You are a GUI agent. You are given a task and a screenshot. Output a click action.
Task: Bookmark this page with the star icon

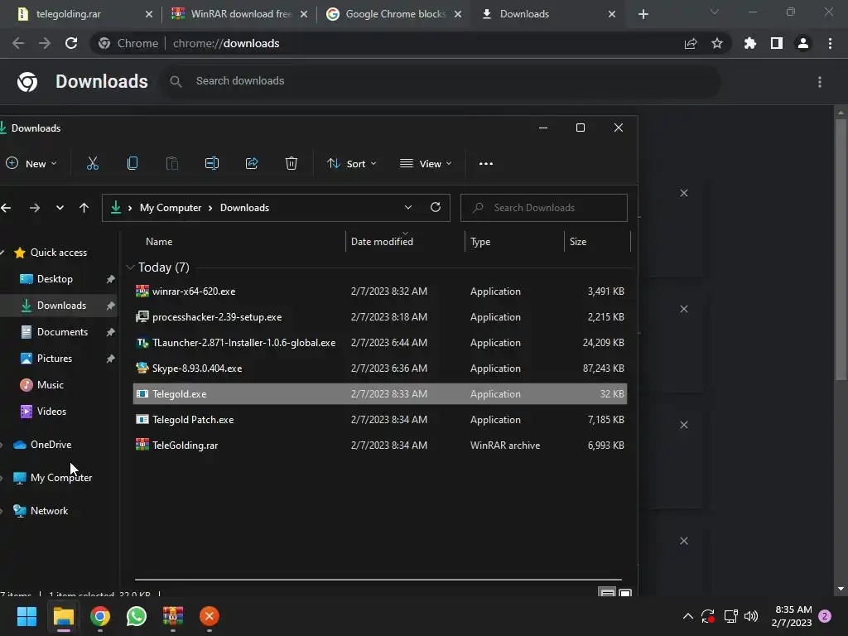pos(717,43)
